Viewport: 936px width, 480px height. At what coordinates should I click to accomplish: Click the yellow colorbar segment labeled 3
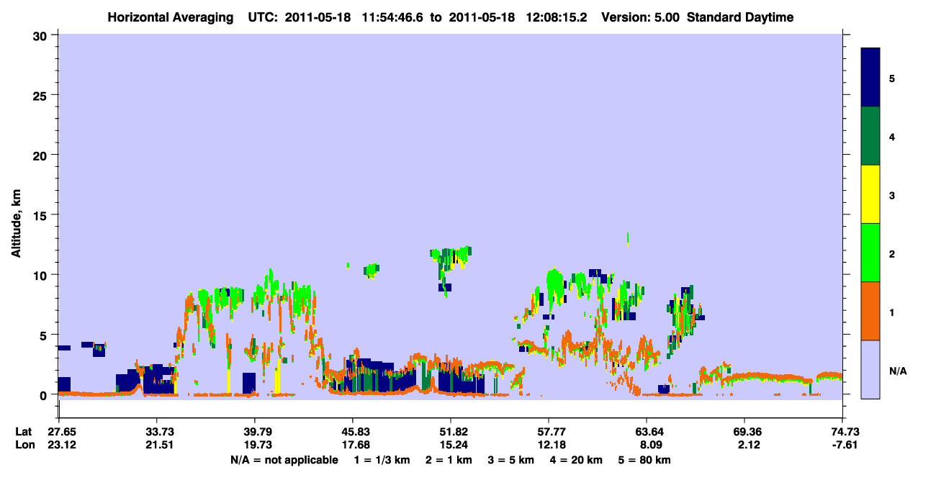[x=870, y=194]
